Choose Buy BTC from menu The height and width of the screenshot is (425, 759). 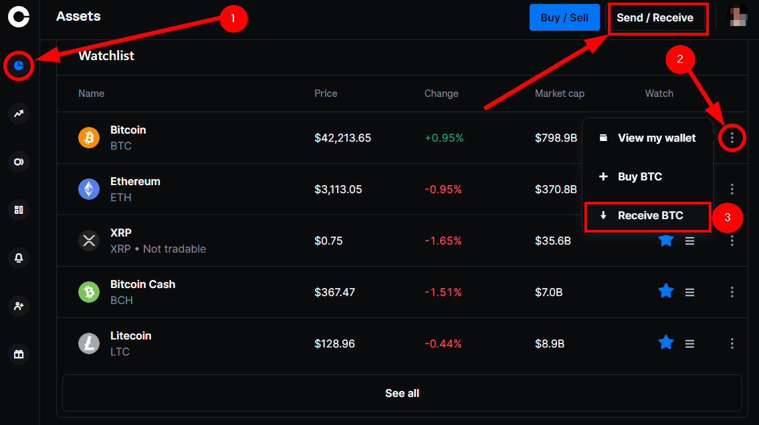648,176
